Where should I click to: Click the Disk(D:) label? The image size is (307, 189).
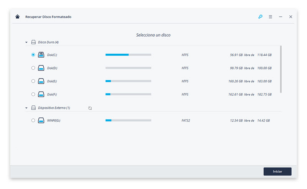[x=52, y=68]
